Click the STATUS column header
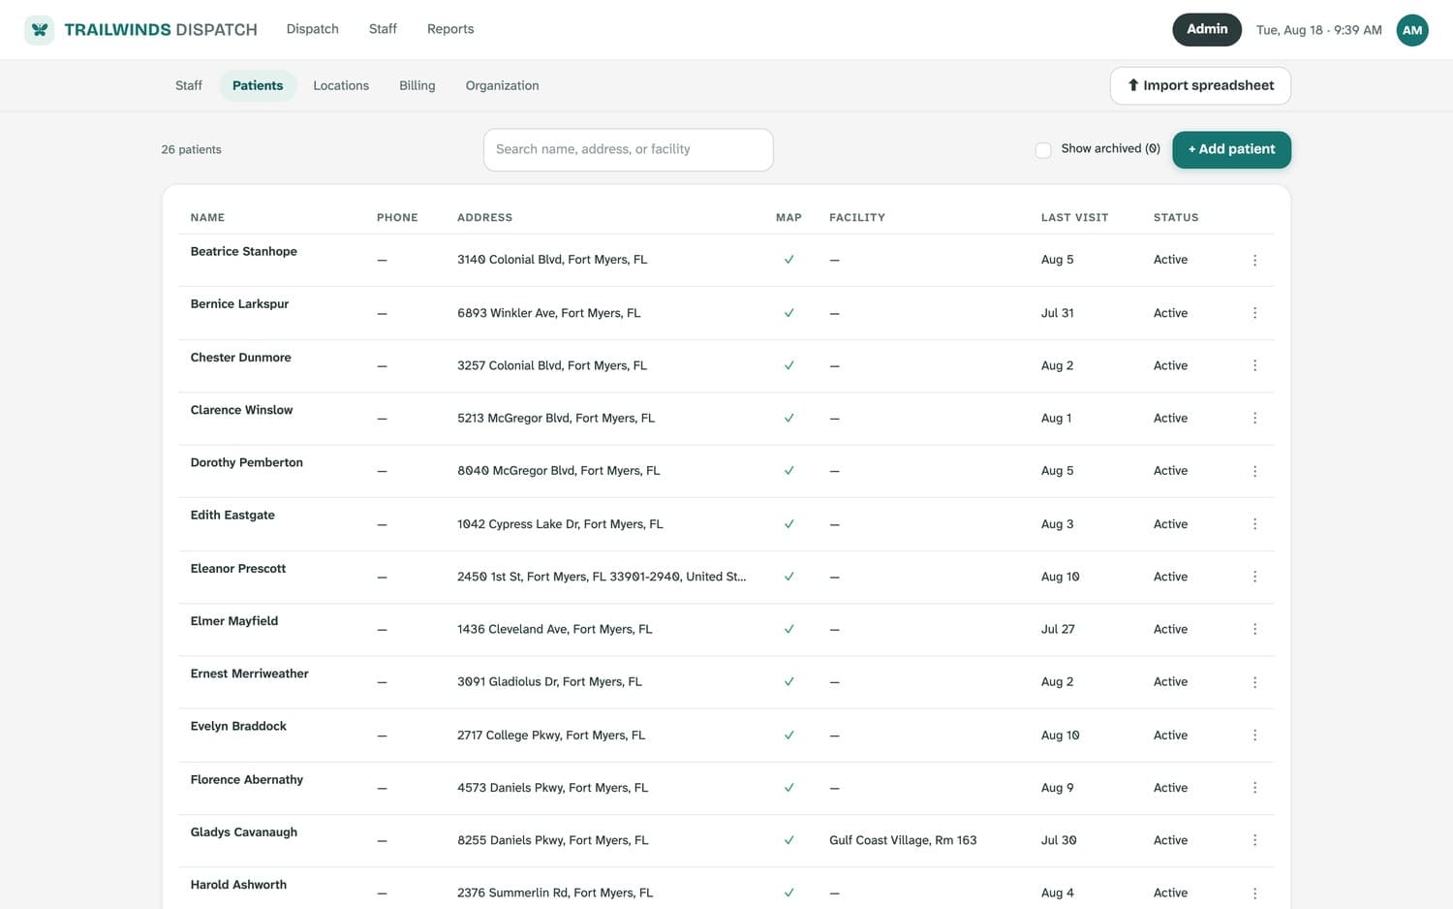The image size is (1453, 909). pos(1176,217)
